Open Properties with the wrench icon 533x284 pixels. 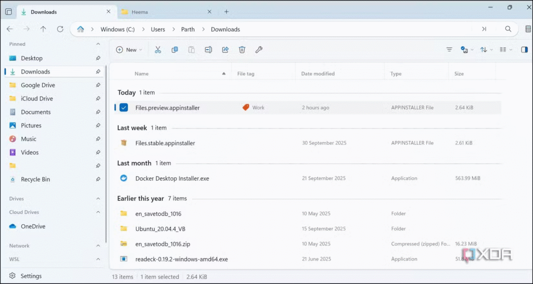(x=259, y=50)
